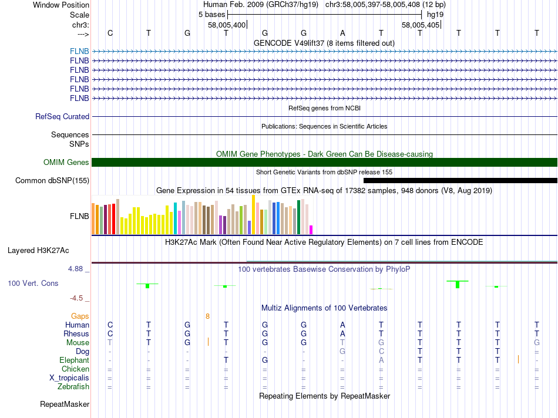Click the Chicken species label

75,369
